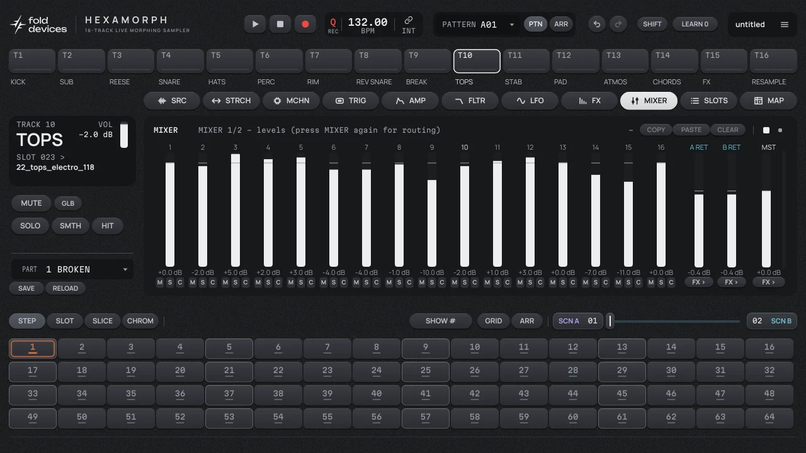Open the FX page

coord(589,101)
